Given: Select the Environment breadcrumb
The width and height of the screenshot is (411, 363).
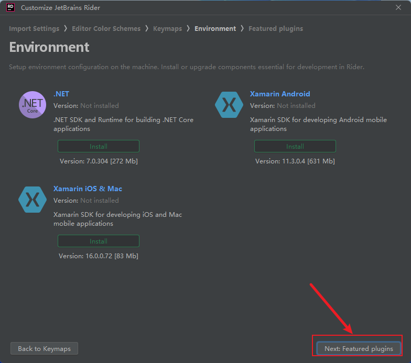Looking at the screenshot, I should [215, 28].
